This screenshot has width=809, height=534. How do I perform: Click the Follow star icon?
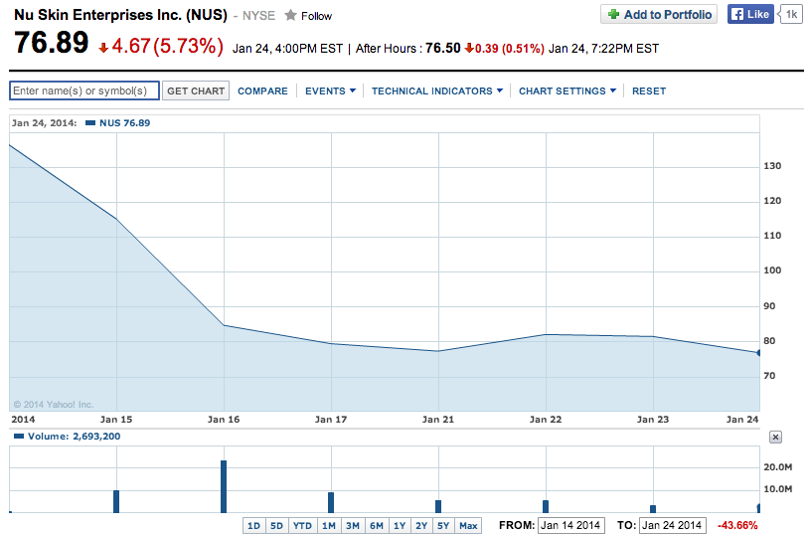[x=290, y=16]
